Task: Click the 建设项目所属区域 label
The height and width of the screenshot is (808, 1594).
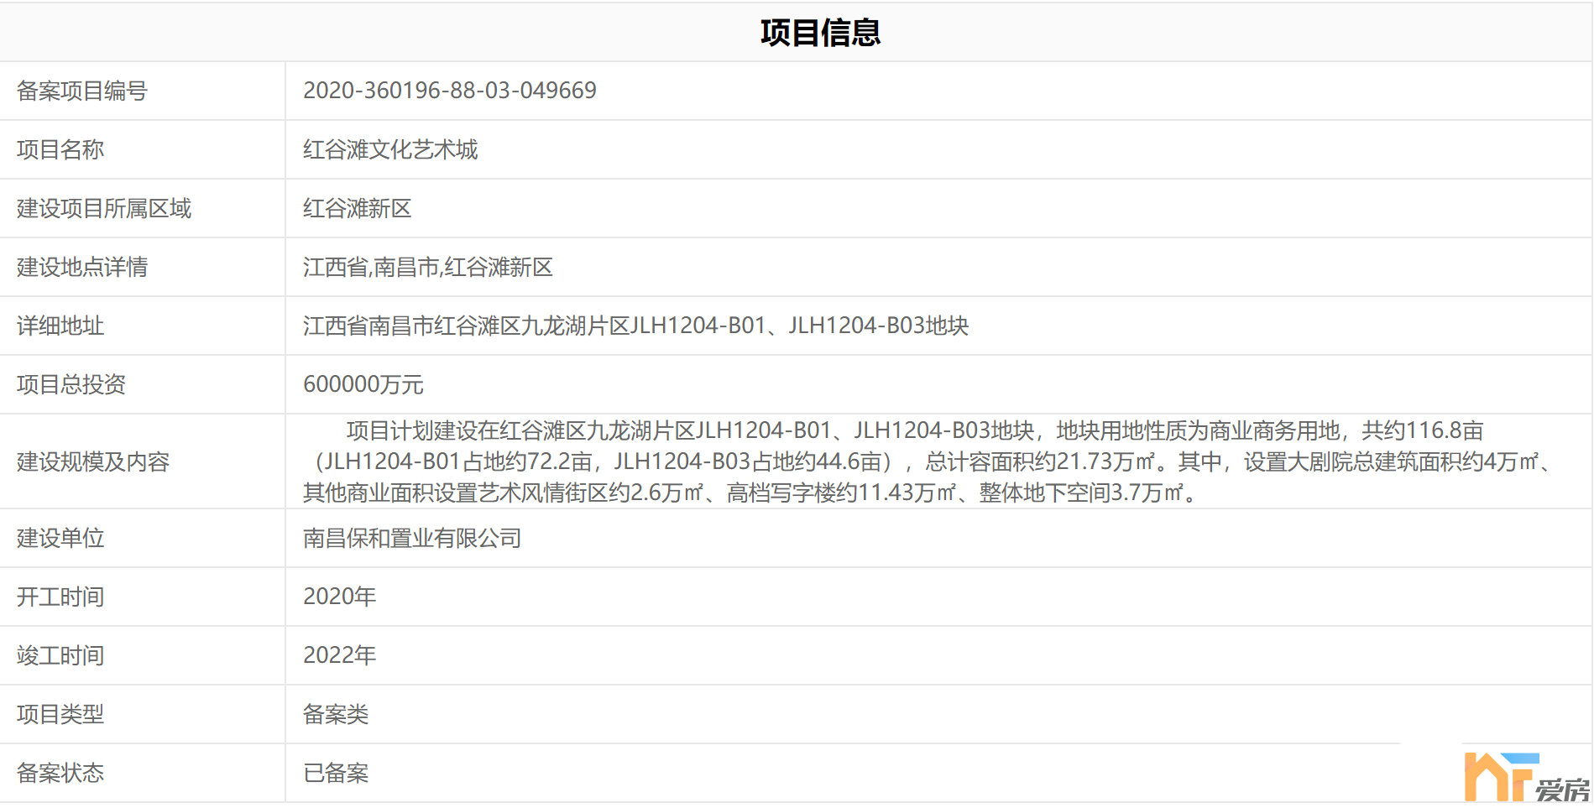Action: [x=104, y=208]
